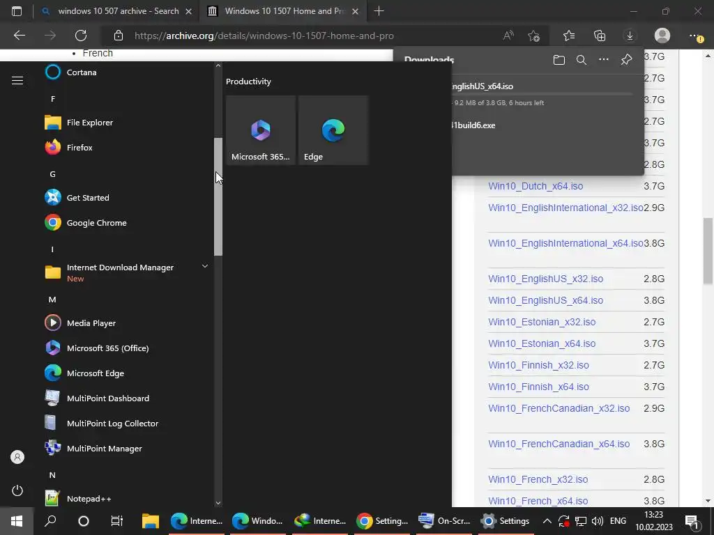Download Win10_Estonian_x32.iso
The image size is (714, 535).
(542, 322)
